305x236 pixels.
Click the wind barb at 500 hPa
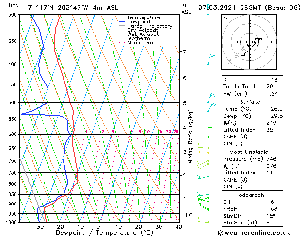pos(211,98)
